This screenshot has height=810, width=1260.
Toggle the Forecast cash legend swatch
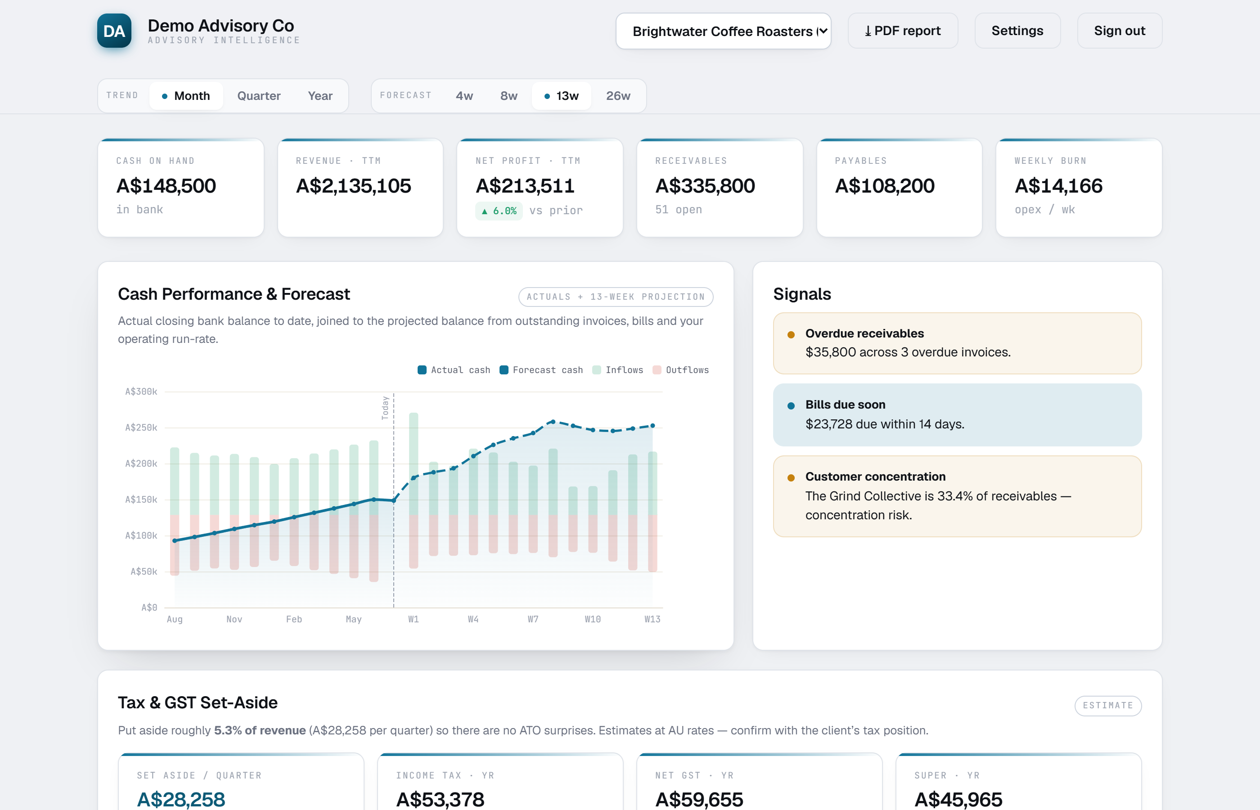(x=504, y=370)
